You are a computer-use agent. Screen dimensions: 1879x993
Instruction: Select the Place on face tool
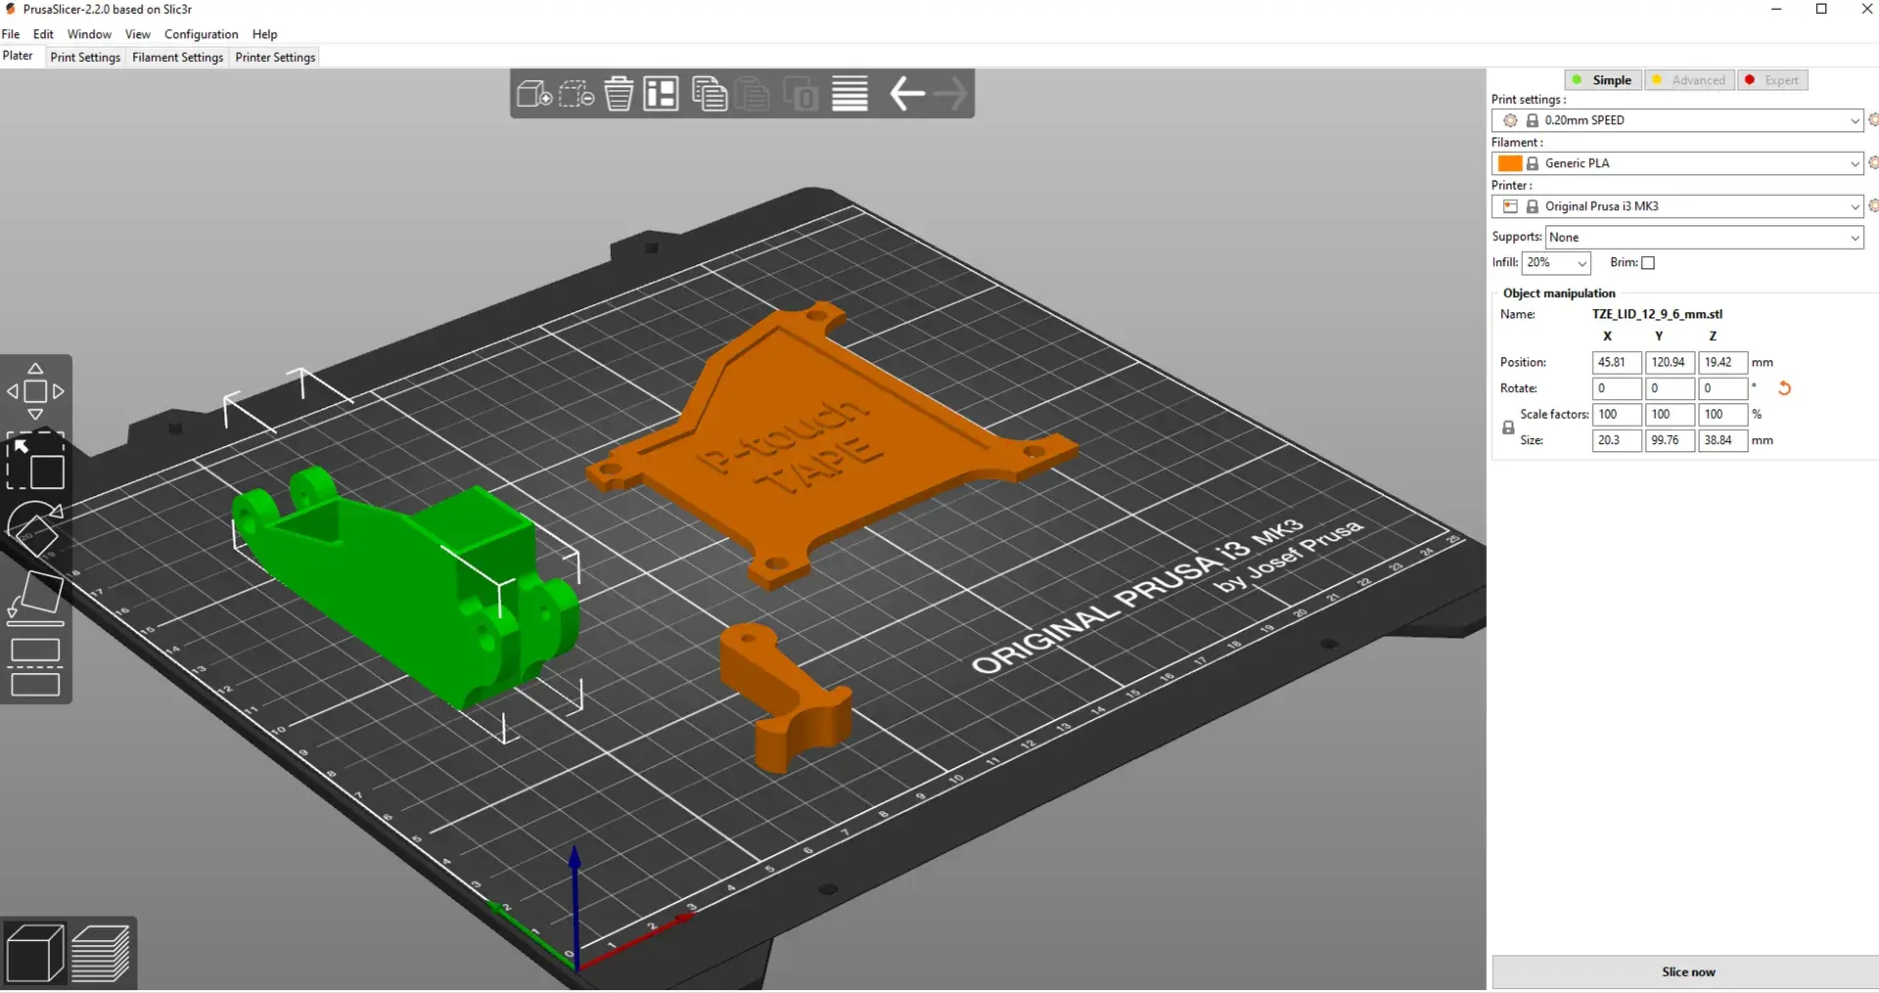click(35, 599)
